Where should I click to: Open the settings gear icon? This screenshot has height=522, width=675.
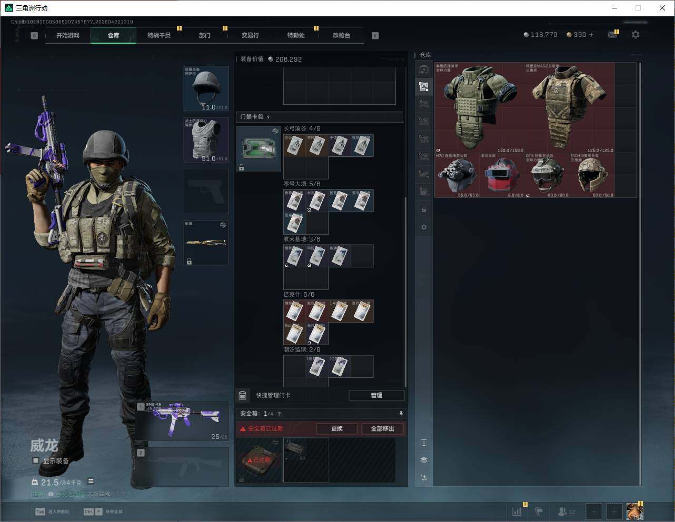636,35
